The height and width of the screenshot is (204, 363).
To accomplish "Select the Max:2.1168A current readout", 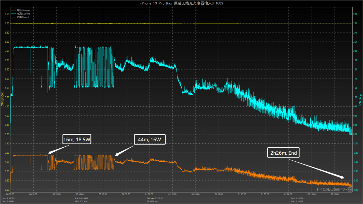I will pos(297,198).
